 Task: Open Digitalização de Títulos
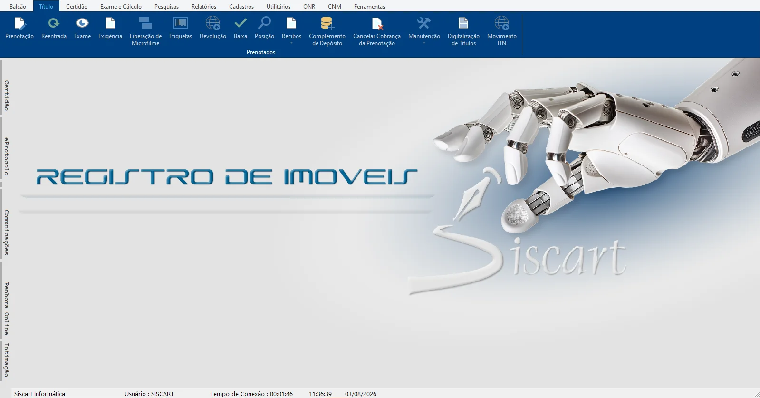(463, 31)
